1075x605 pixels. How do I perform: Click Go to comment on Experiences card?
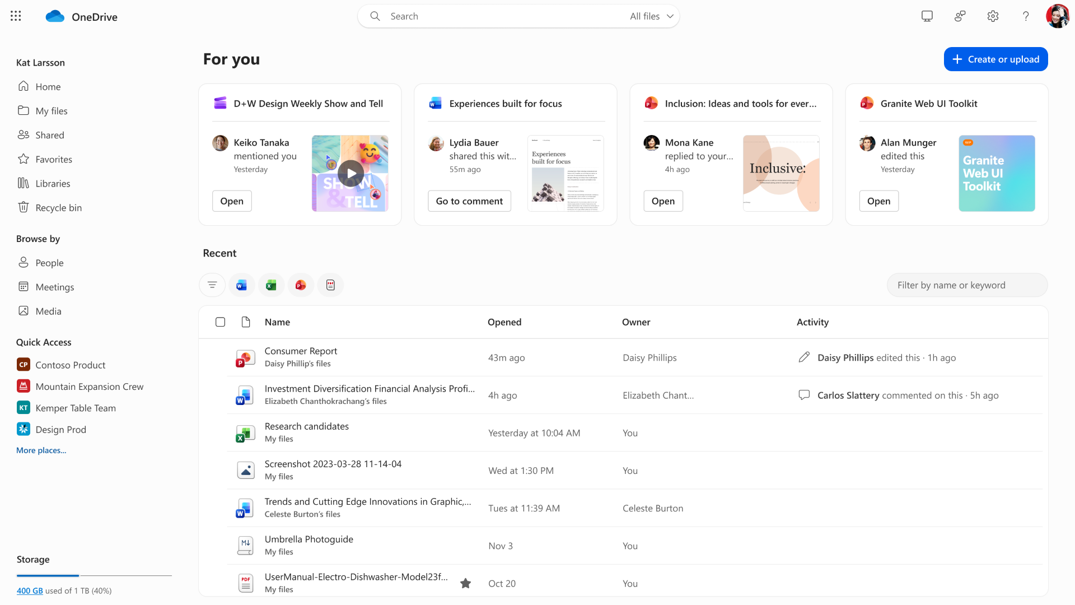tap(469, 201)
